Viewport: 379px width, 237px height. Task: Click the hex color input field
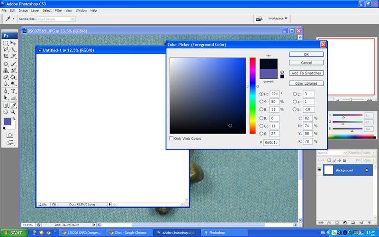coord(271,142)
